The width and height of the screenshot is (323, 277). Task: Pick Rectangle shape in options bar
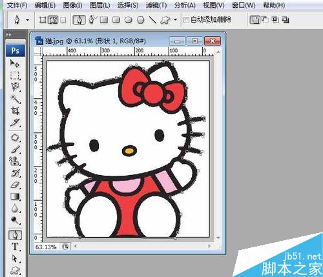click(104, 20)
